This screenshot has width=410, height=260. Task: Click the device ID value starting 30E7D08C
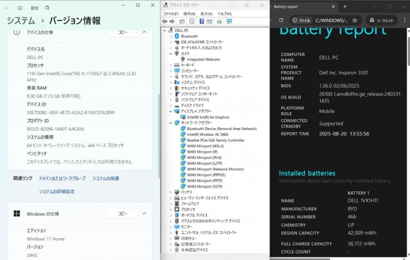click(x=71, y=113)
